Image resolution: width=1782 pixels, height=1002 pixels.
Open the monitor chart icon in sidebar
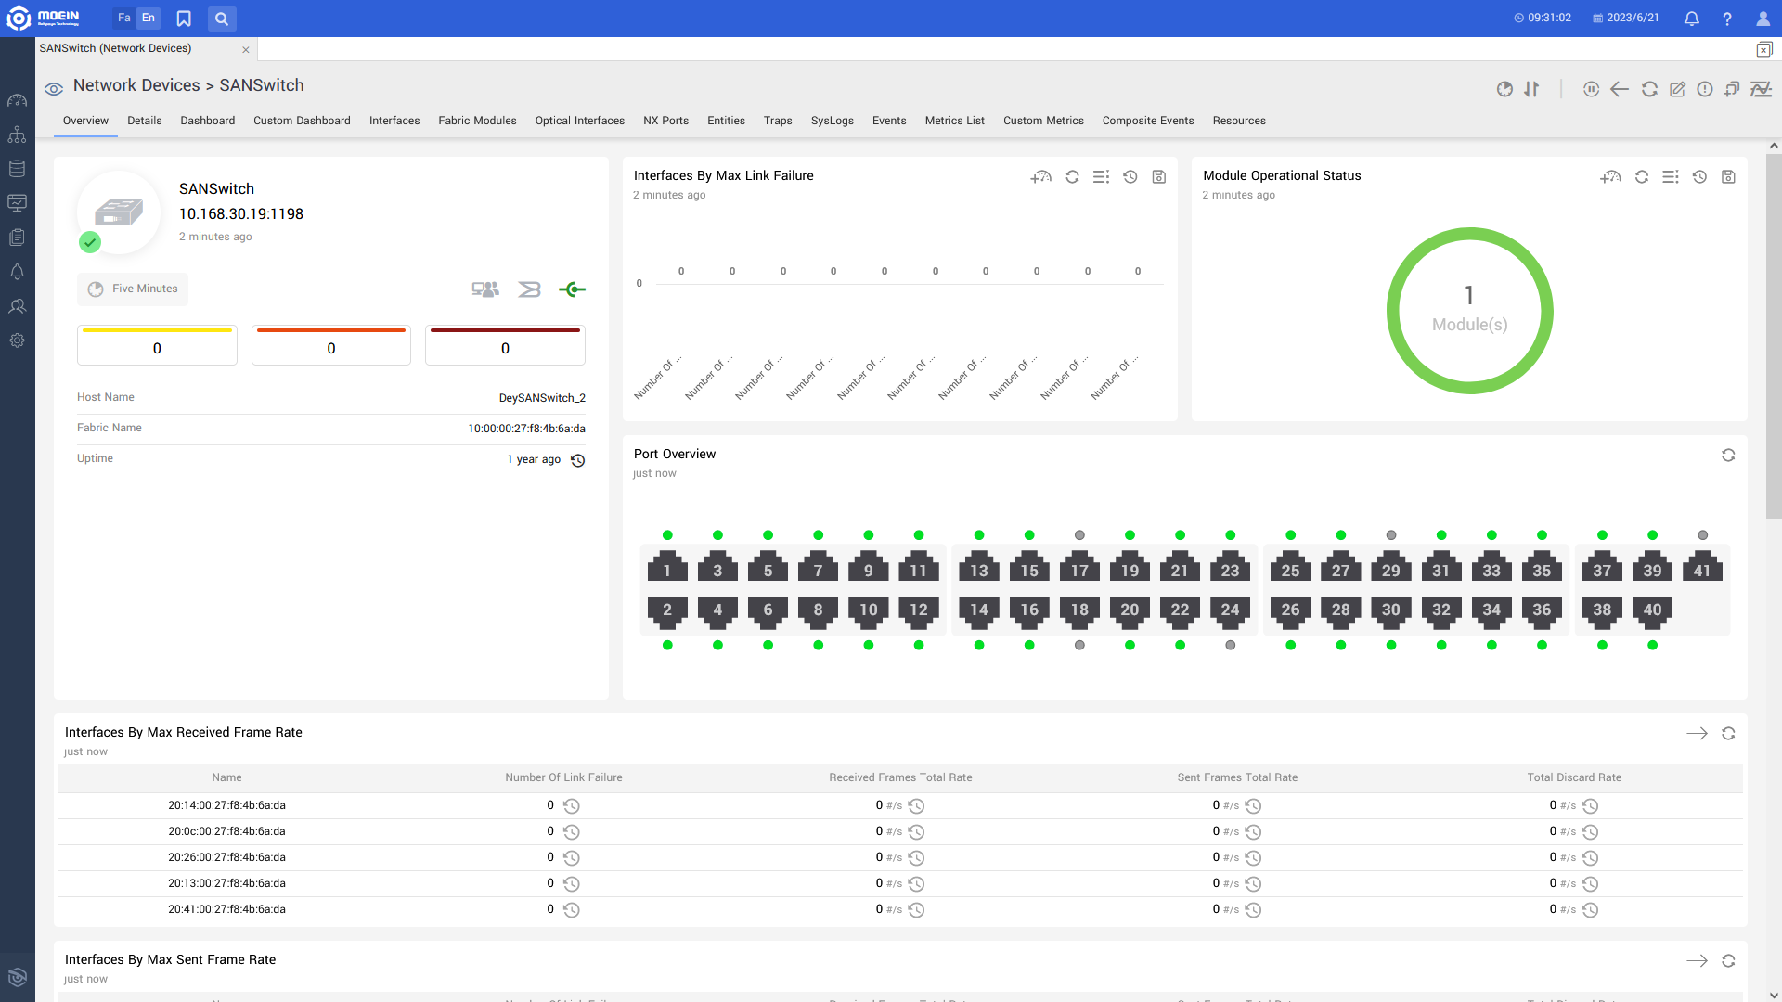[x=17, y=203]
